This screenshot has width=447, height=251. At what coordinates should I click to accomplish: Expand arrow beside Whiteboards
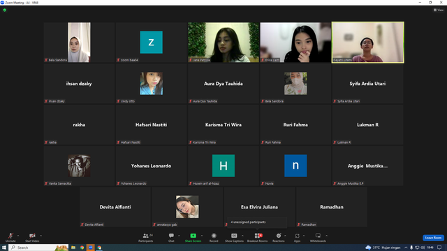tap(327, 236)
